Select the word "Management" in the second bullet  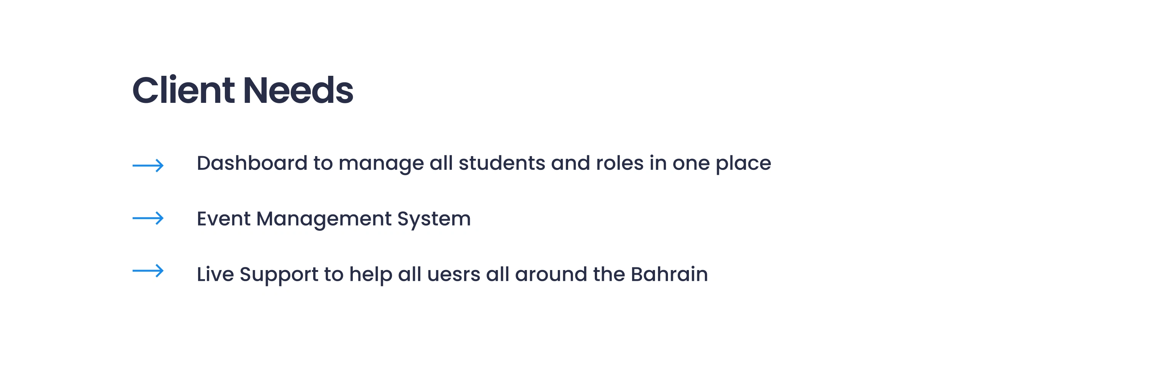tap(323, 219)
